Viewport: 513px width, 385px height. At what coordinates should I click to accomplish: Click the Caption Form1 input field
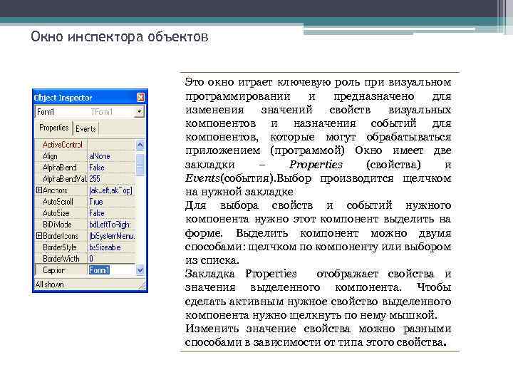[111, 270]
